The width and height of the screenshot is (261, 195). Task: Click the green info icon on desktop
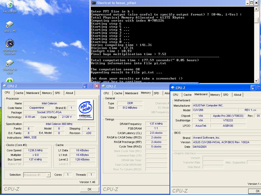point(10,80)
